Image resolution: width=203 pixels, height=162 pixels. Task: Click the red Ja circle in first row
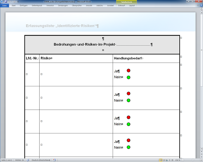[x=129, y=71]
